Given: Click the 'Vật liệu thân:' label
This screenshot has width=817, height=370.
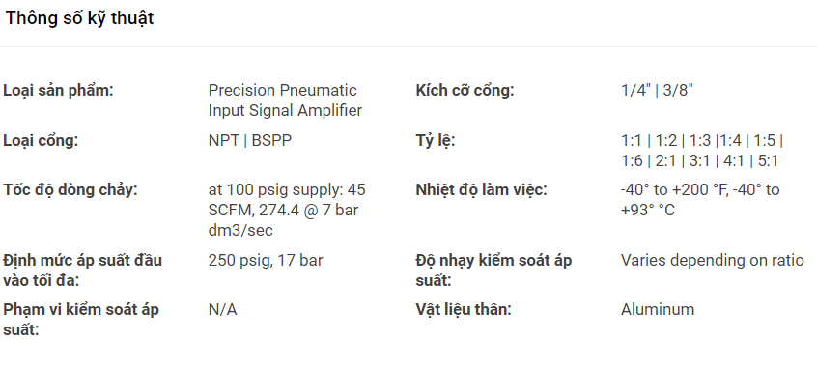Looking at the screenshot, I should click(464, 309).
